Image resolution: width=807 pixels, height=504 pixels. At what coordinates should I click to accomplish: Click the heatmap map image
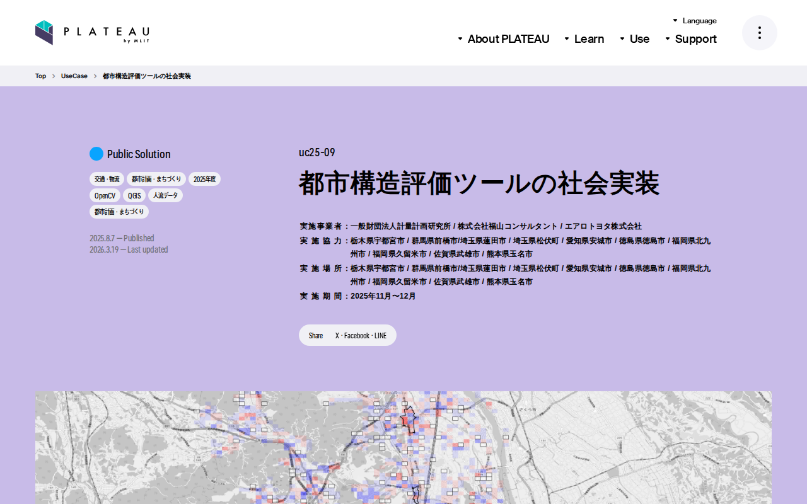click(x=403, y=447)
